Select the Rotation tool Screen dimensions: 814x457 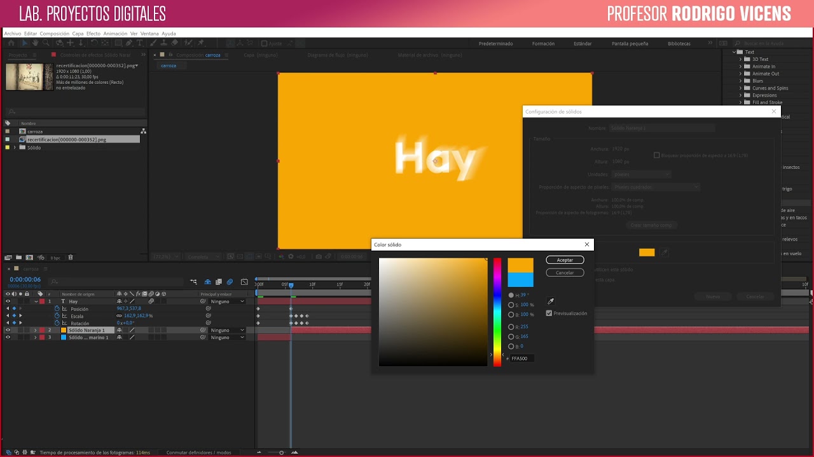point(93,43)
